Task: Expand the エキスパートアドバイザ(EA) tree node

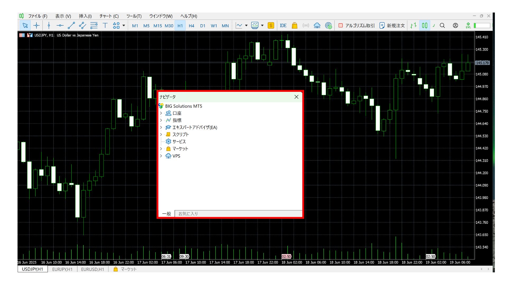Action: coord(161,127)
